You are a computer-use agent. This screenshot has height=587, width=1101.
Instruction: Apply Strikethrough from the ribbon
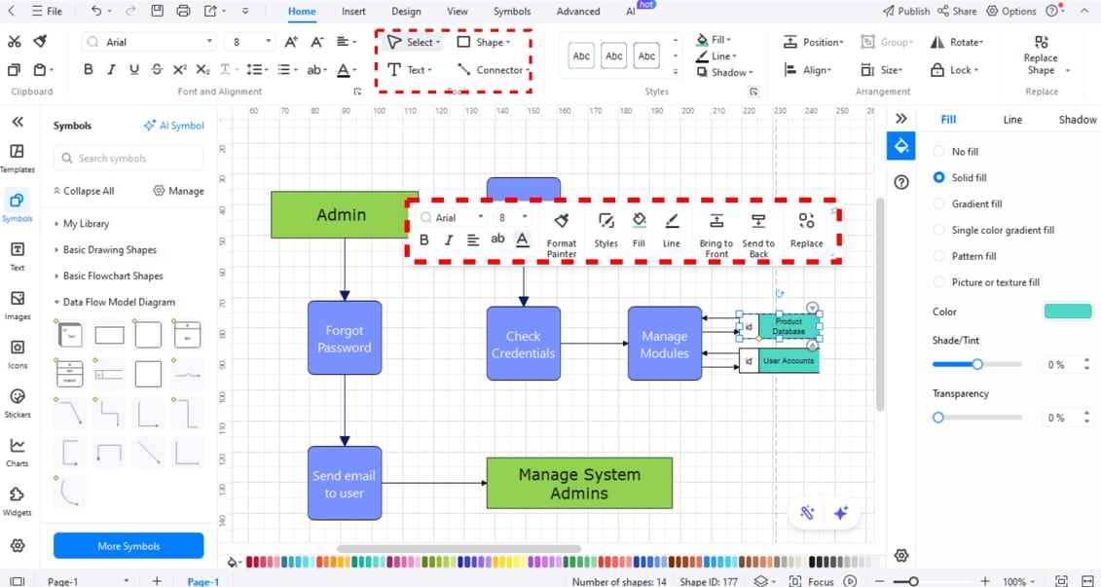[157, 69]
